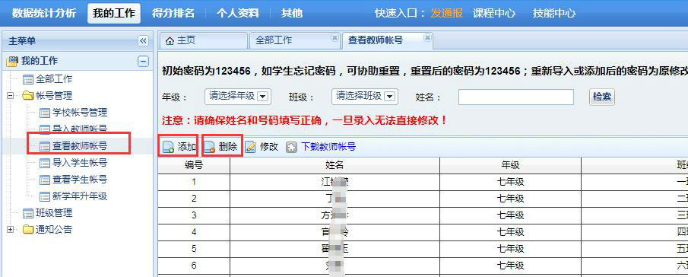The height and width of the screenshot is (277, 688).
Task: Select table row numbered 3
Action: tap(423, 215)
